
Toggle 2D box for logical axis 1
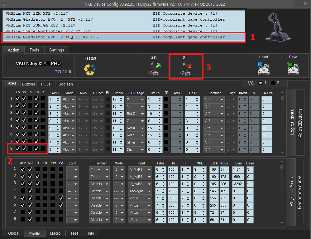click(x=166, y=99)
